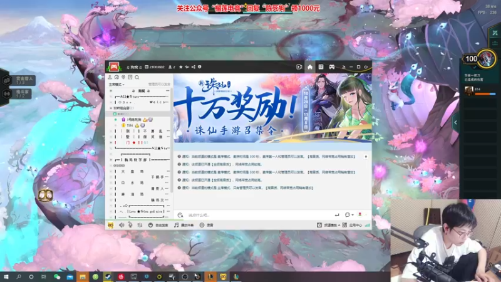Open the online member count icon
The width and height of the screenshot is (501, 282).
(x=172, y=67)
